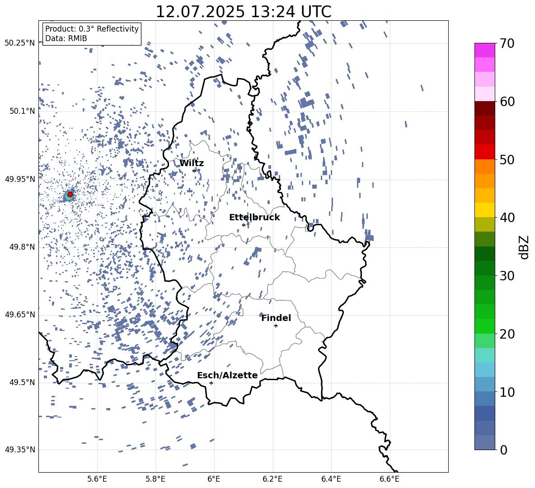
Task: Click the 49.5°N latitude label
Action: pos(23,382)
